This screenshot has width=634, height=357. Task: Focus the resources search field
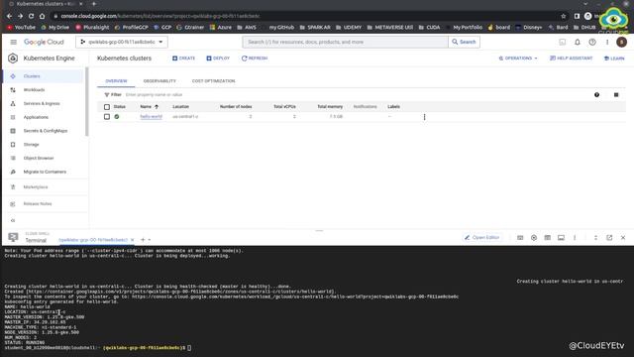346,42
